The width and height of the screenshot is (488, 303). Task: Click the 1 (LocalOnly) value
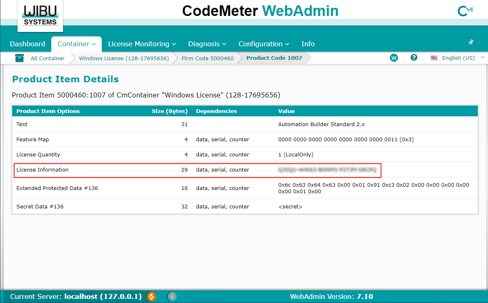click(x=296, y=155)
